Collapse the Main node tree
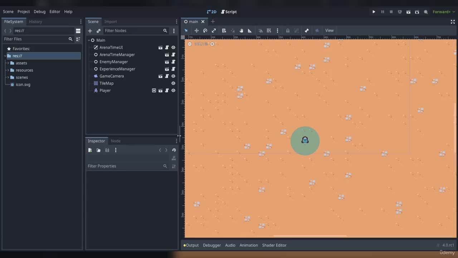The height and width of the screenshot is (258, 458). coord(89,40)
